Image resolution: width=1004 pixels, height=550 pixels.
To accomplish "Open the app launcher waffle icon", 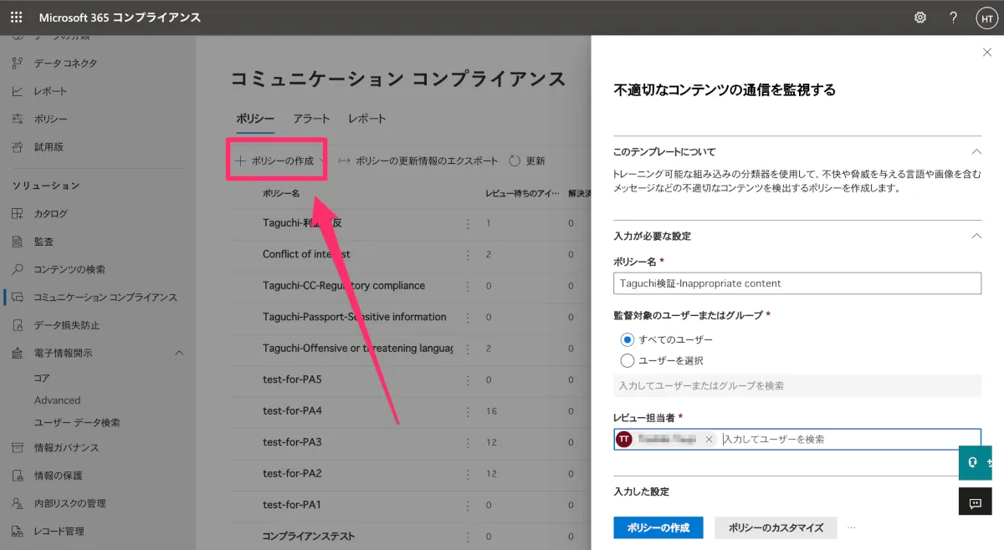I will [17, 18].
